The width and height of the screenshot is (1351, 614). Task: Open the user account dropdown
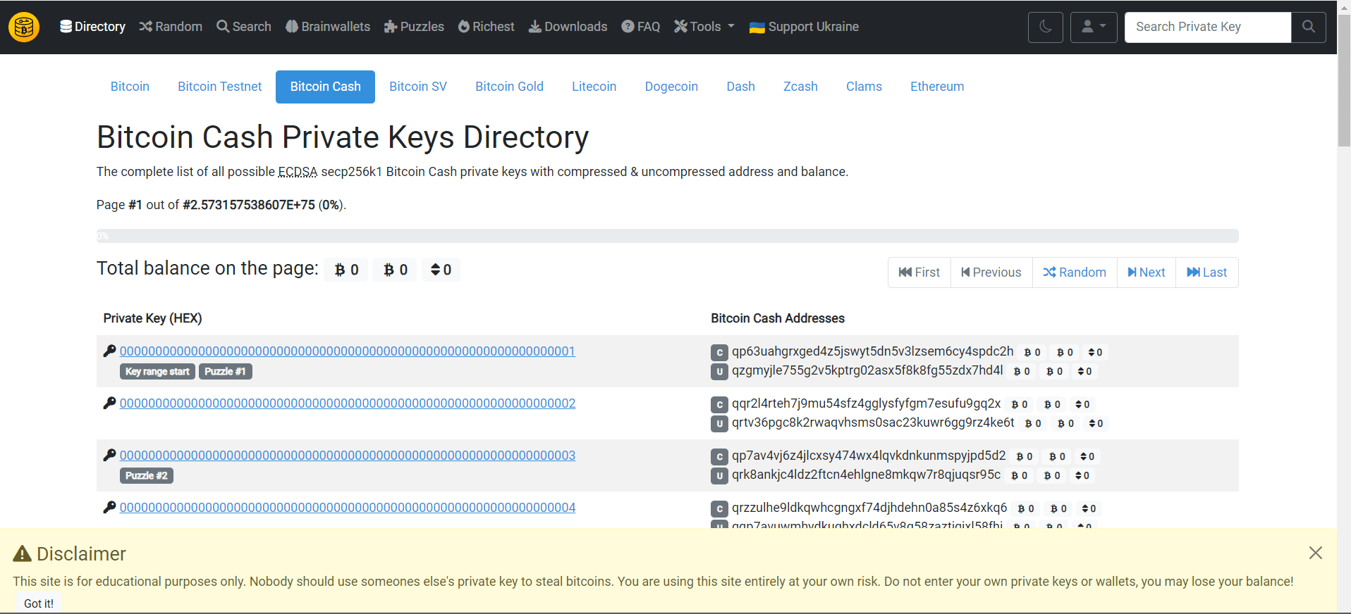click(1094, 27)
